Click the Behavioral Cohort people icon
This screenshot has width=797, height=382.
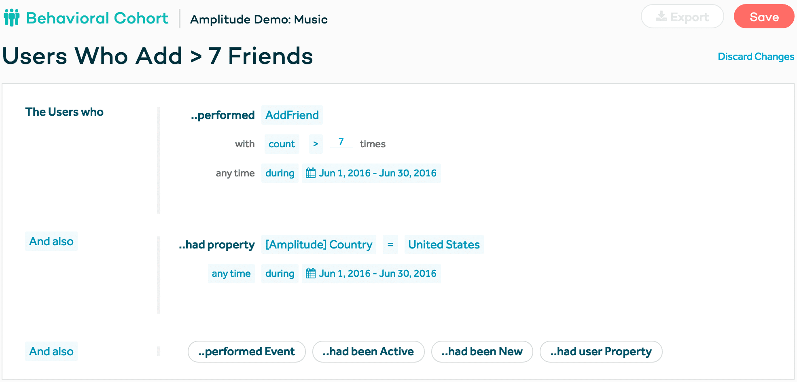[11, 18]
